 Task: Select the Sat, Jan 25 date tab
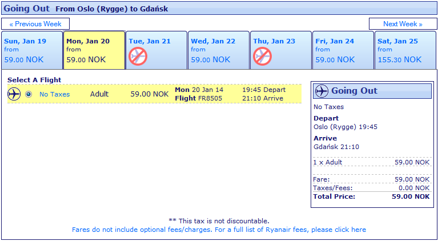pos(405,50)
